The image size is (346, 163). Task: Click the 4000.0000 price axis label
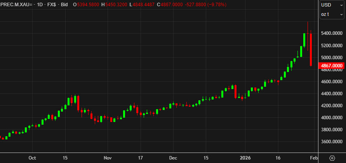(x=331, y=118)
